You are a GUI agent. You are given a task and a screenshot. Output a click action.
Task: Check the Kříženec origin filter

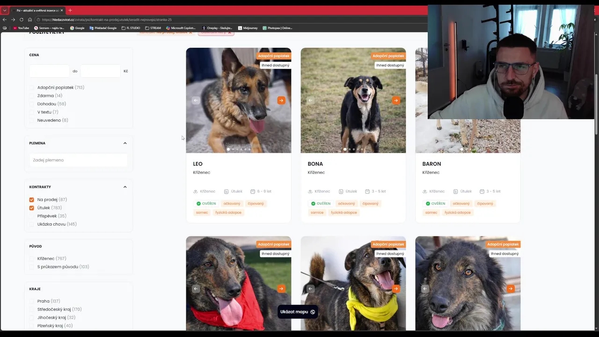click(32, 258)
